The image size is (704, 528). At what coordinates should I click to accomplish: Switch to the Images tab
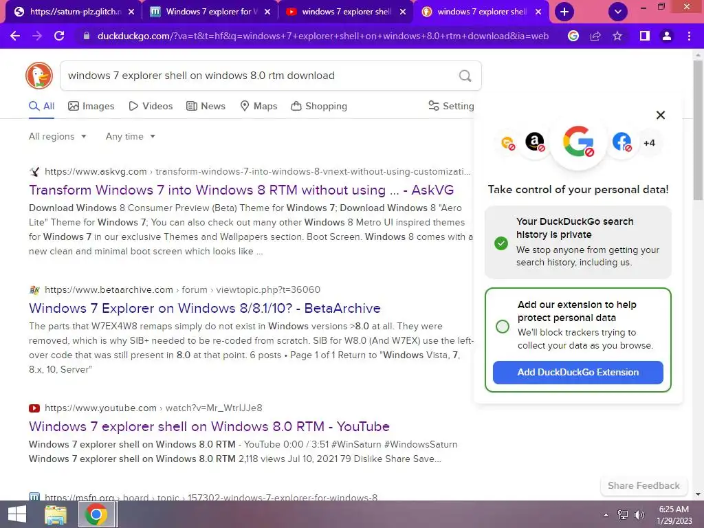(x=91, y=107)
